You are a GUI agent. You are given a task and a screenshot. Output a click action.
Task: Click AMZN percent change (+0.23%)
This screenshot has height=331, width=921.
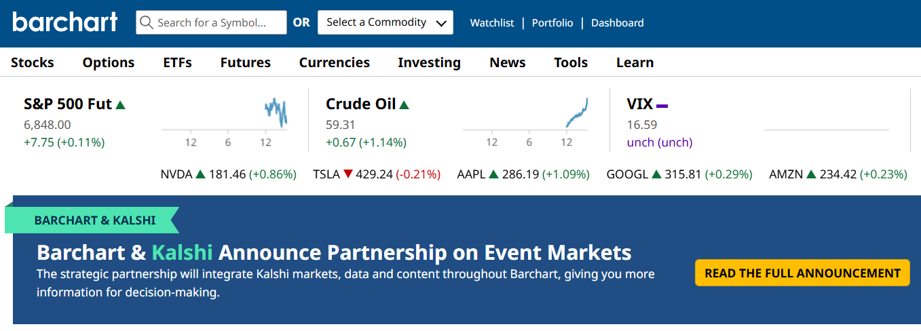[884, 174]
